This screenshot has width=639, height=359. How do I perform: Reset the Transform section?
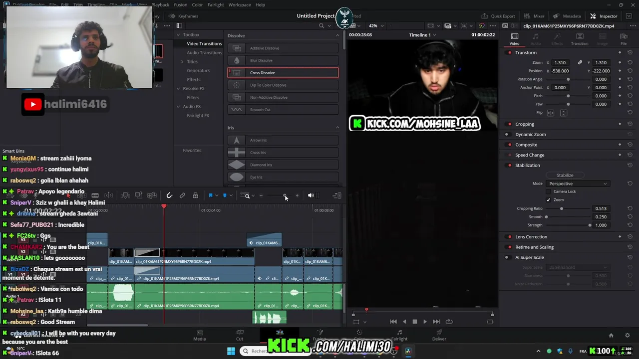click(x=630, y=53)
